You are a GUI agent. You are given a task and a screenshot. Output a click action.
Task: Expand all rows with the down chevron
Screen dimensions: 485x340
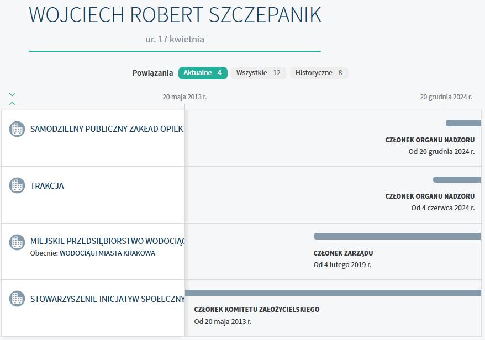click(12, 94)
